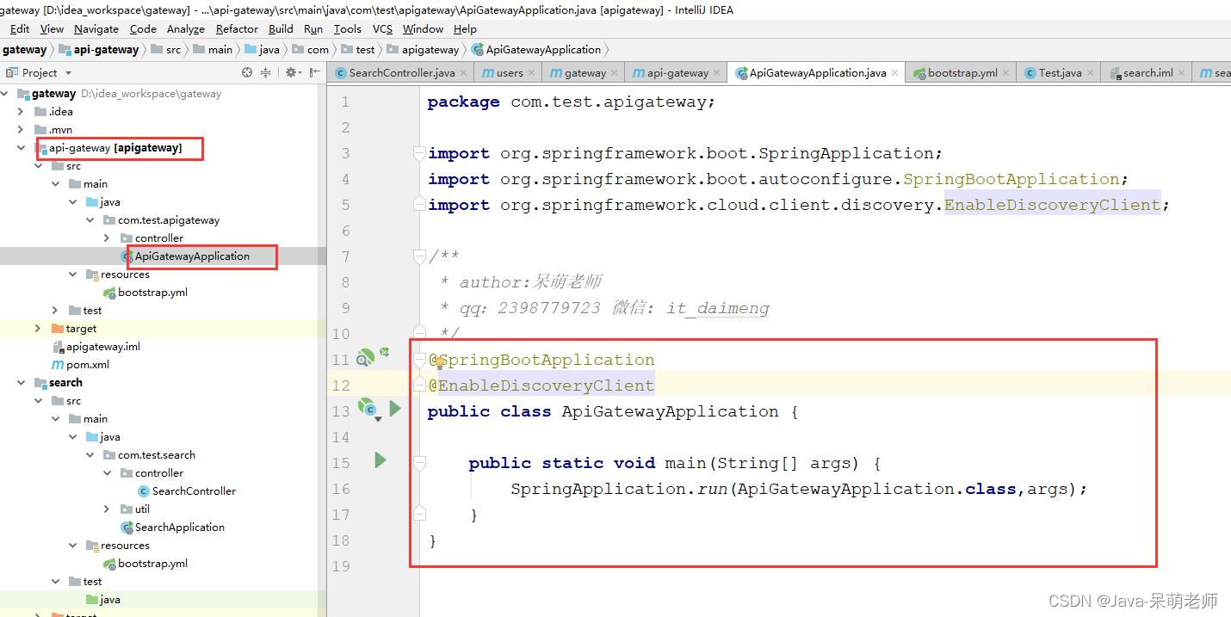
Task: Click the Spring bean gutter icon on line 11
Action: click(365, 358)
